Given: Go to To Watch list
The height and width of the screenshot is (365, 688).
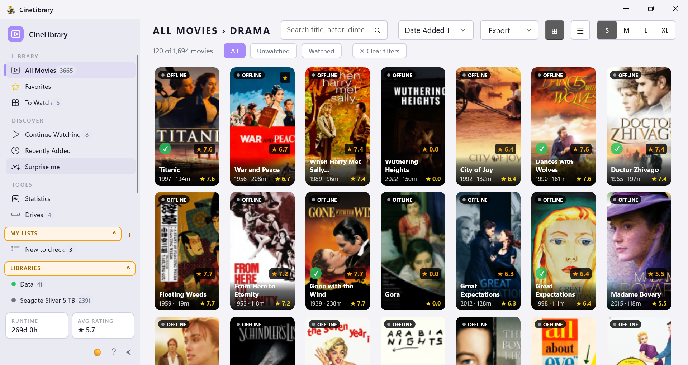Looking at the screenshot, I should [x=71, y=103].
